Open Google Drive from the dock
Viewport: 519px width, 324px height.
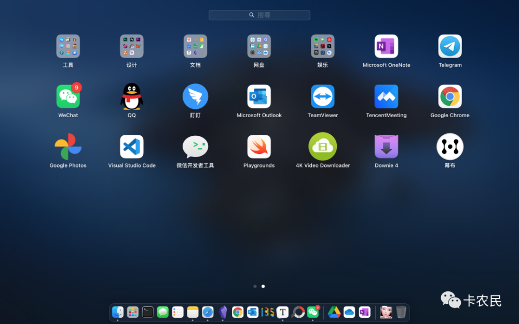click(334, 312)
